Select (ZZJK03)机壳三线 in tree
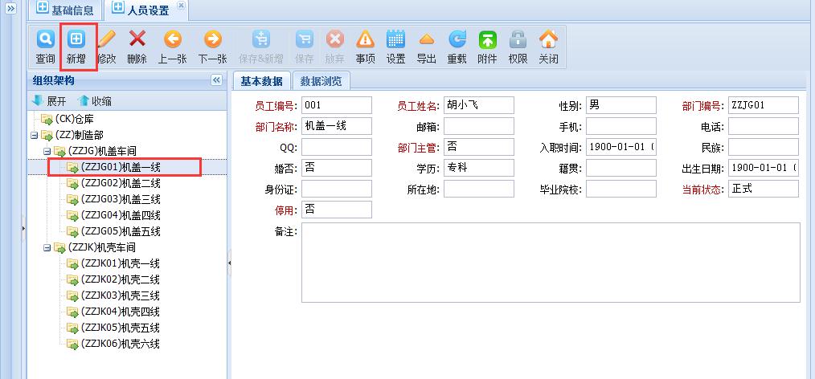The image size is (815, 379). click(x=120, y=296)
